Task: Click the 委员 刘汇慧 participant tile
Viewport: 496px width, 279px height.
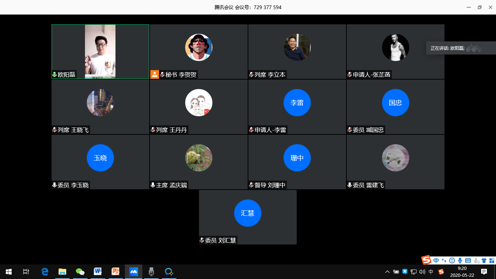Action: coord(248,217)
